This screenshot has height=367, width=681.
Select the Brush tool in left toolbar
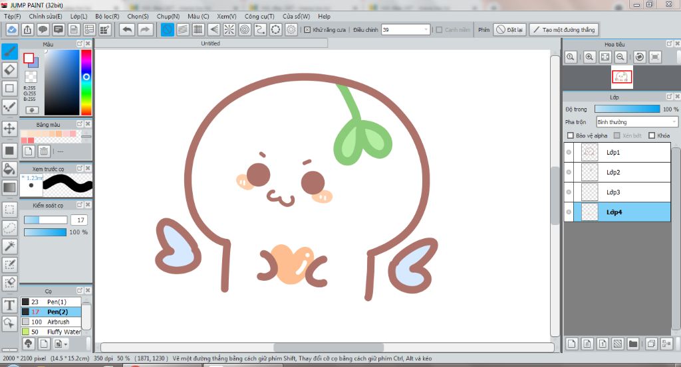9,52
